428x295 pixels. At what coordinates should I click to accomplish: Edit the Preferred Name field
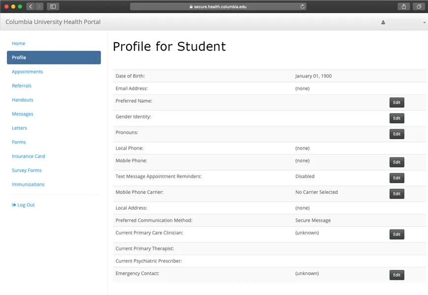[397, 103]
